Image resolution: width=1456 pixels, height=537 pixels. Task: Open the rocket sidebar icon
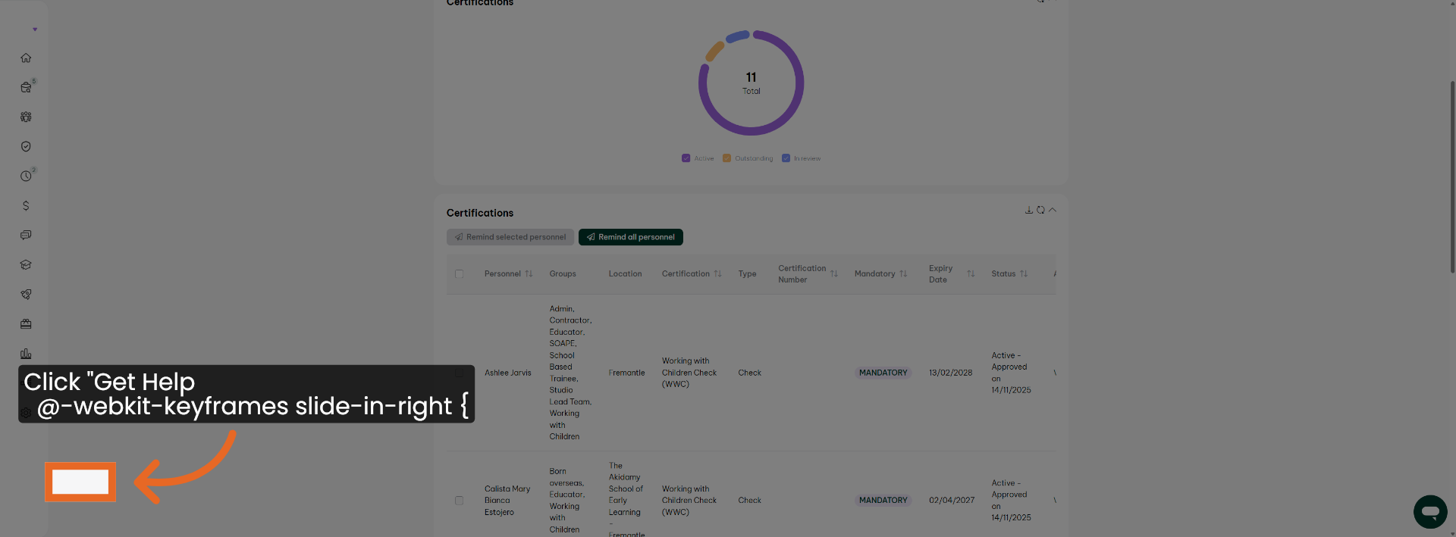pyautogui.click(x=26, y=294)
